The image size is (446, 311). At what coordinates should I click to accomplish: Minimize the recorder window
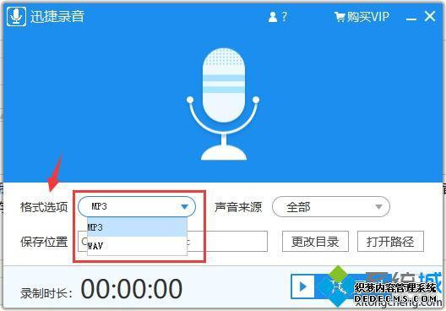tap(411, 19)
